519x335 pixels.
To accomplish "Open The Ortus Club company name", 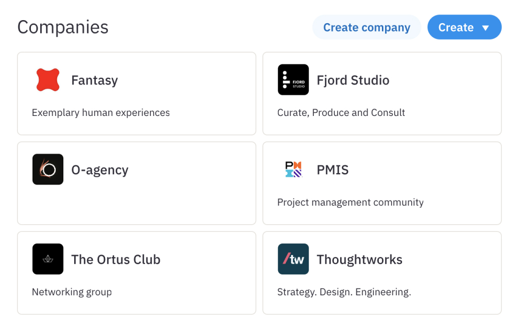I will (116, 260).
